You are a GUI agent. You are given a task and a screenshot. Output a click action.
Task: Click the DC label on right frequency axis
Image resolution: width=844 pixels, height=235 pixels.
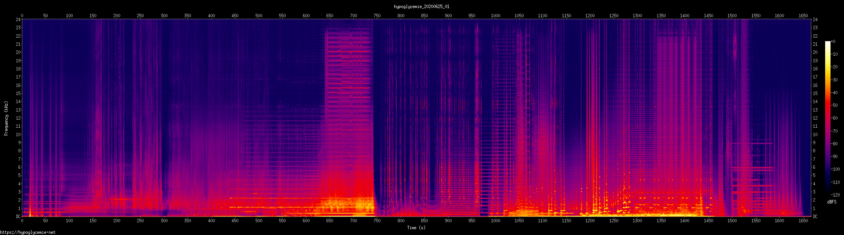815,217
